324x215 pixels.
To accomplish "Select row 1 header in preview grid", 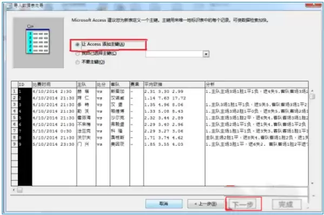I will [x=15, y=91].
